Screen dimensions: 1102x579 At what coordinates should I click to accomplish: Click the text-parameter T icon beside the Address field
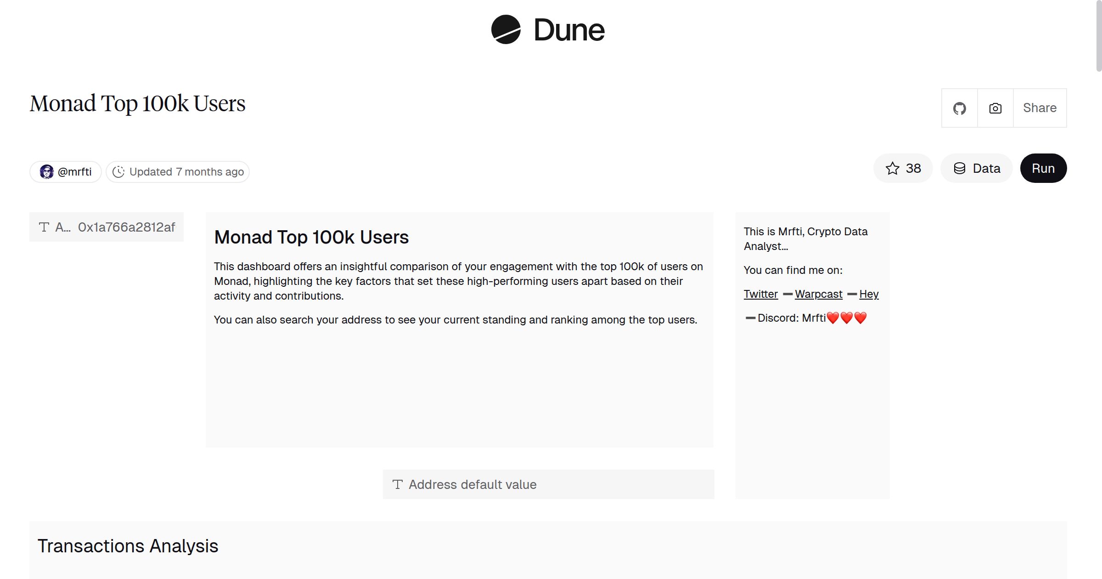point(44,227)
